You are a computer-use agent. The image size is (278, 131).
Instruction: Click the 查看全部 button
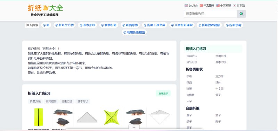pos(163,94)
